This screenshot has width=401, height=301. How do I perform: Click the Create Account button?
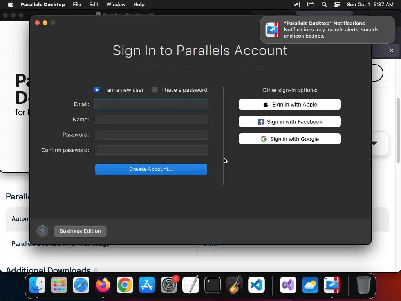[x=151, y=169]
